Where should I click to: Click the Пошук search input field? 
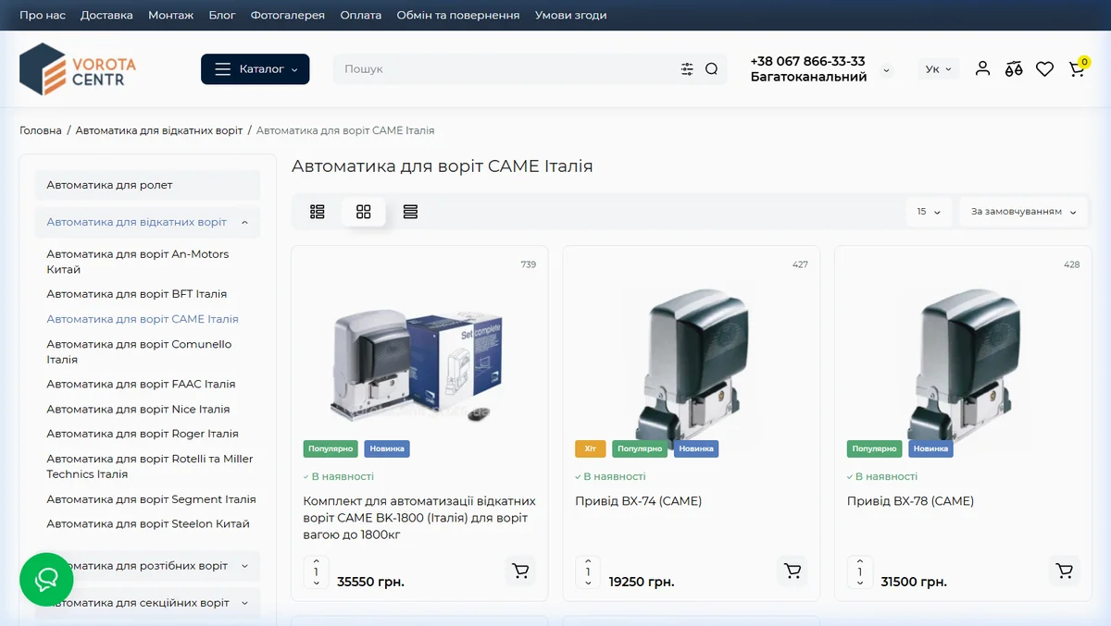point(505,68)
